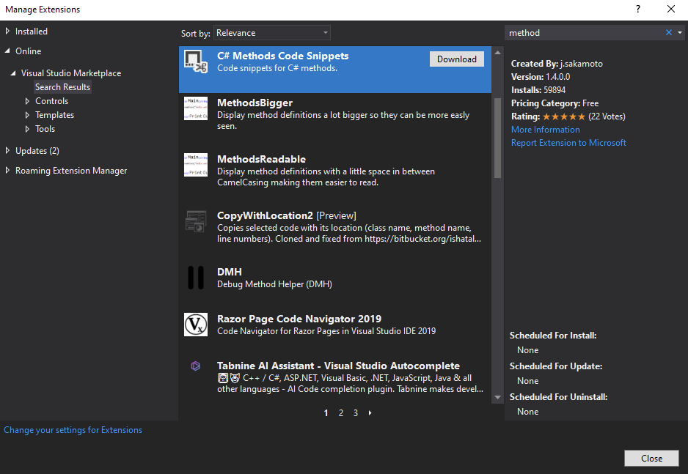Viewport: 688px width, 474px height.
Task: Click the star rating for the extension
Action: tap(564, 116)
